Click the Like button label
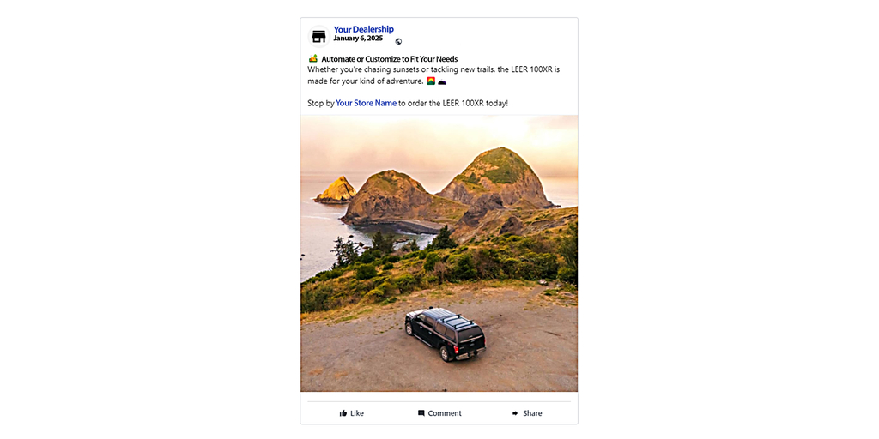This screenshot has height=439, width=879. 357,413
